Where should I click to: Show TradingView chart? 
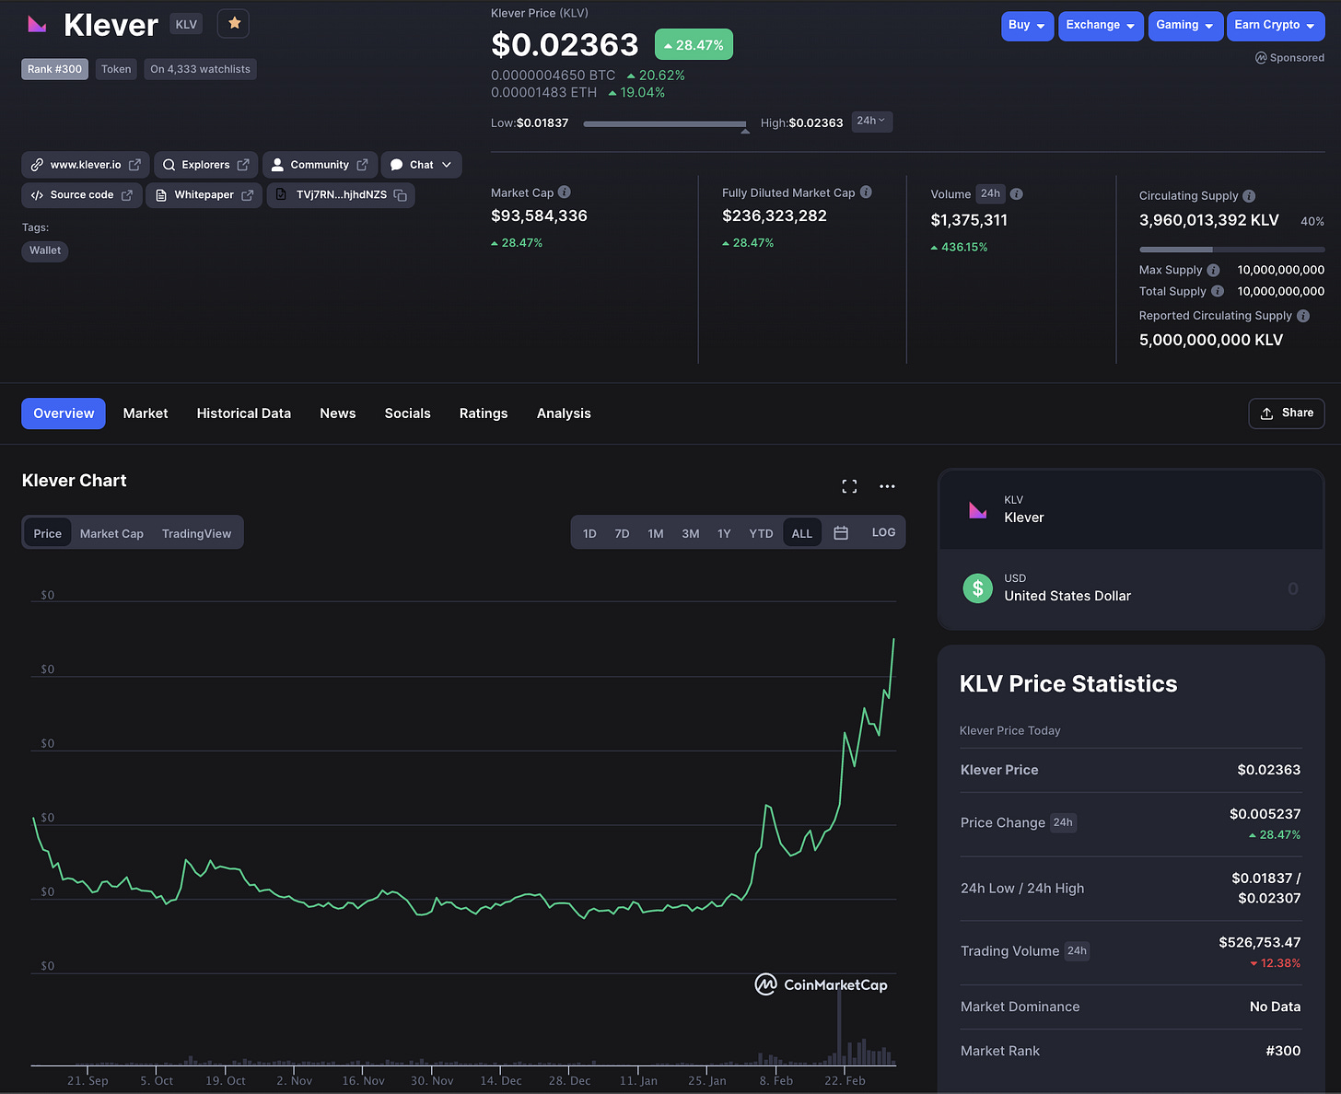[x=197, y=533]
